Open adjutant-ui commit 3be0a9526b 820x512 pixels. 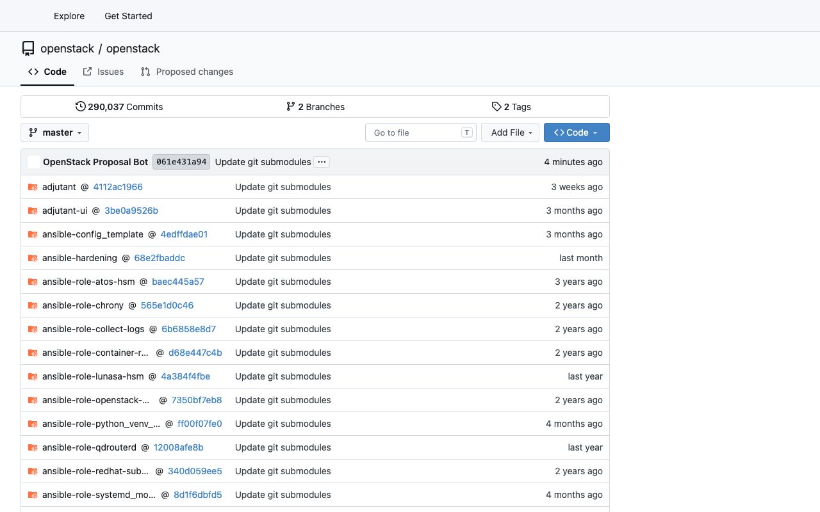pyautogui.click(x=131, y=211)
